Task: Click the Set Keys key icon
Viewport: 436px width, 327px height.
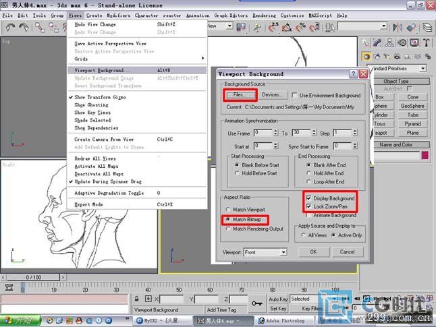Action: coord(256,303)
